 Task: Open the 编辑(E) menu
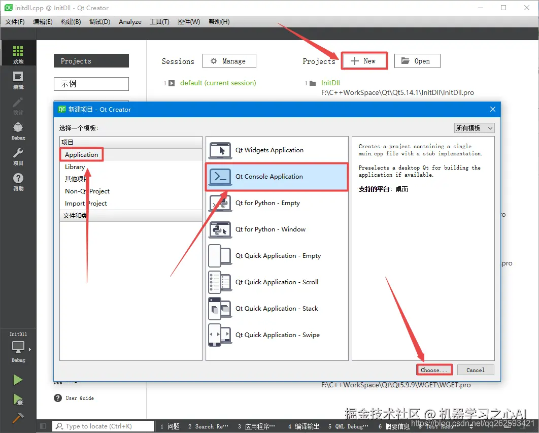point(43,22)
